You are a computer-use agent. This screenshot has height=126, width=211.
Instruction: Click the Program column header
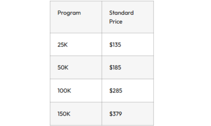click(69, 13)
